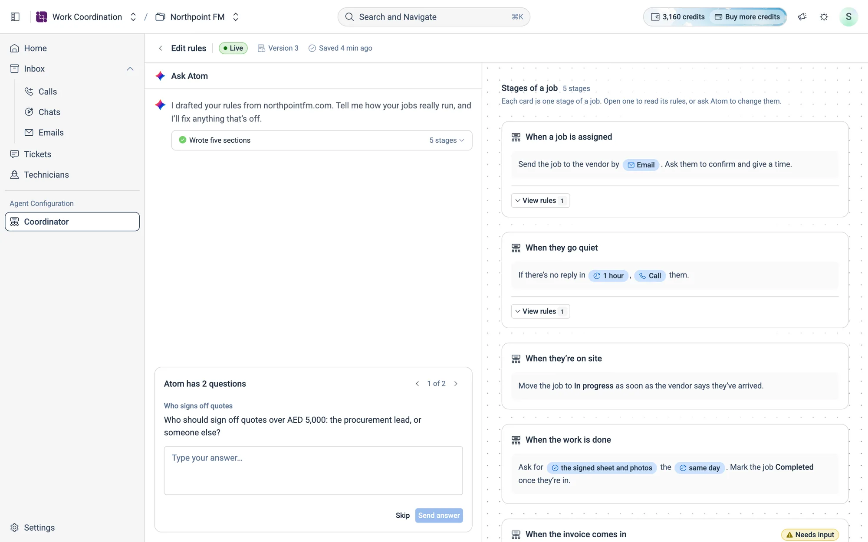Image resolution: width=868 pixels, height=542 pixels.
Task: Toggle light theme sun icon
Action: [x=824, y=17]
